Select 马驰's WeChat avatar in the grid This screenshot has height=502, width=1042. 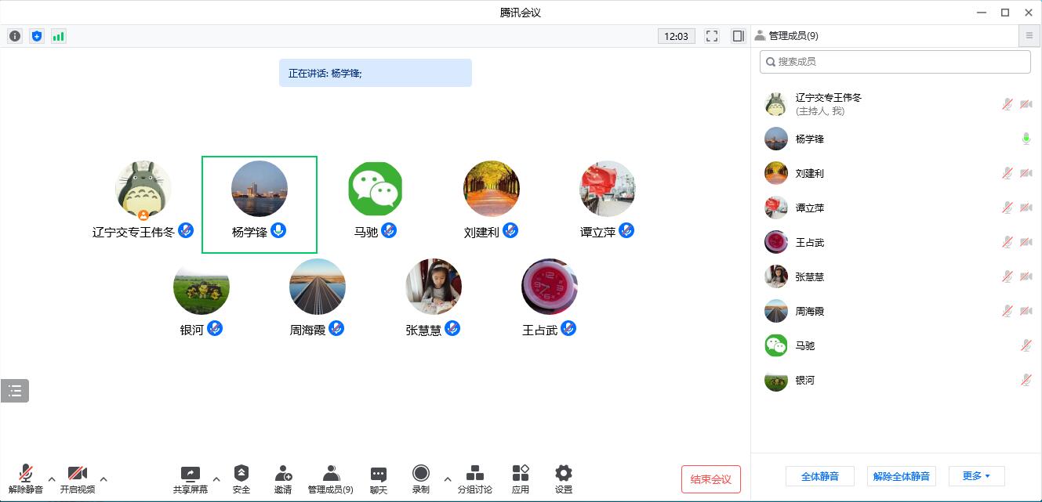click(376, 189)
